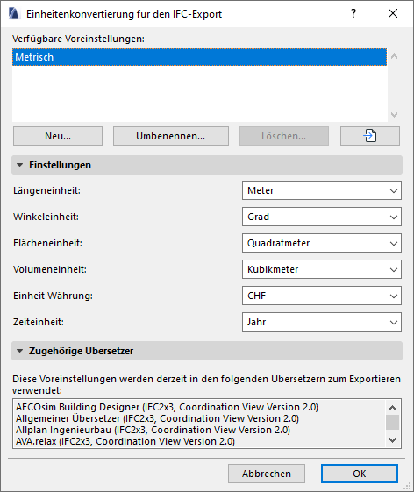
Task: Click the translator list scroll up arrow
Action: (x=392, y=408)
